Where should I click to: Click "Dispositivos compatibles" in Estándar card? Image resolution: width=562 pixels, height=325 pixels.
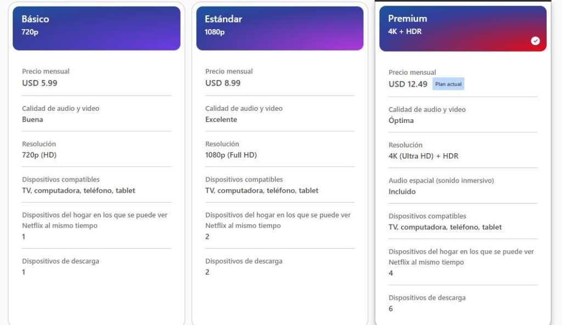pyautogui.click(x=244, y=180)
